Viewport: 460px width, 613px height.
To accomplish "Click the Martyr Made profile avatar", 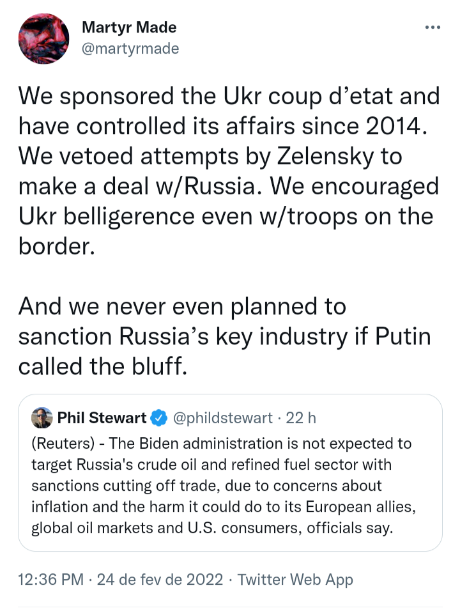I will 43,38.
